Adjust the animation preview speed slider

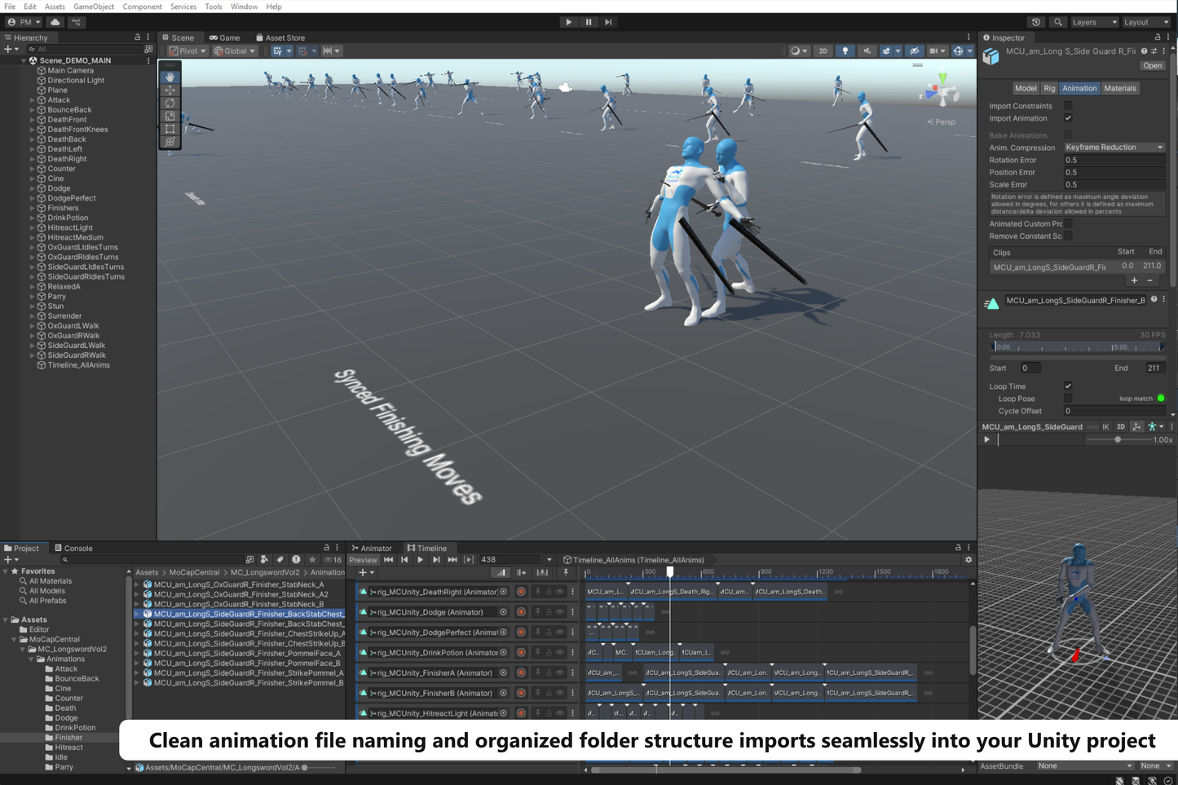coord(1117,439)
